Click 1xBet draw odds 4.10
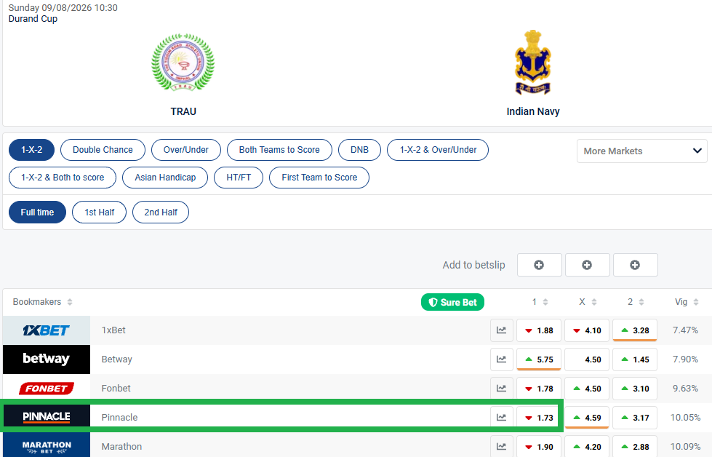Image resolution: width=712 pixels, height=457 pixels. point(587,330)
